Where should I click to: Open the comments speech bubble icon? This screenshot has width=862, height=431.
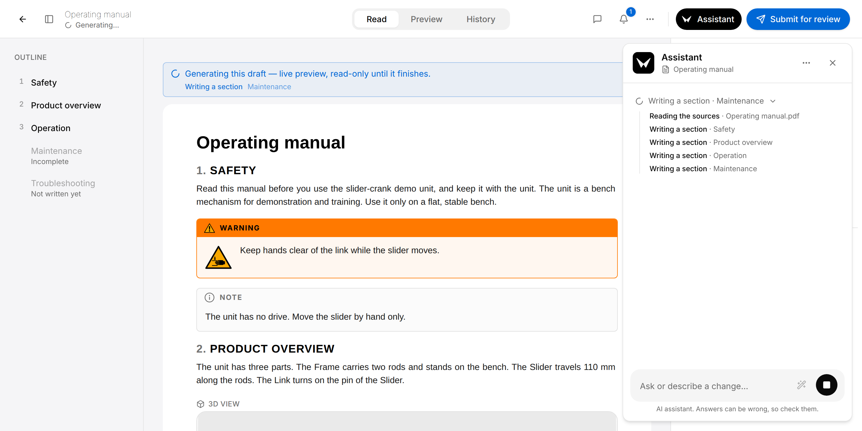coord(597,19)
